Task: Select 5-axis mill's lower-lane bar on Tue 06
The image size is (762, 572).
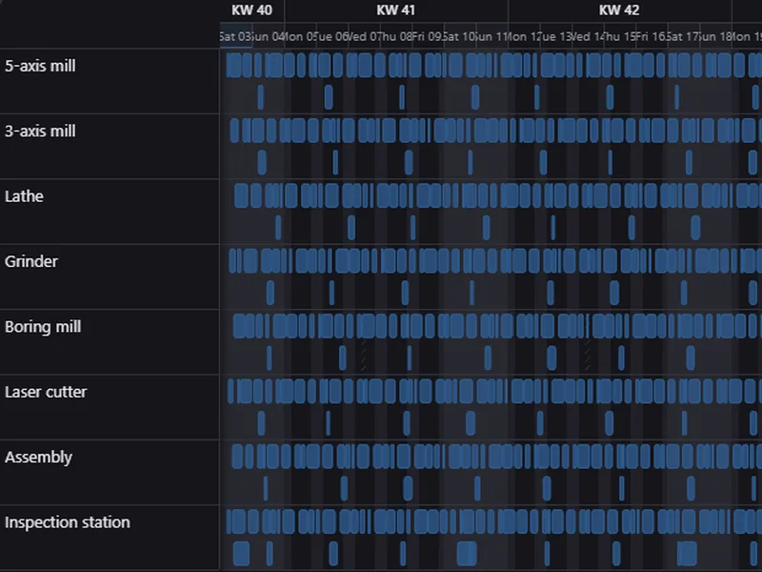Action: [x=329, y=97]
